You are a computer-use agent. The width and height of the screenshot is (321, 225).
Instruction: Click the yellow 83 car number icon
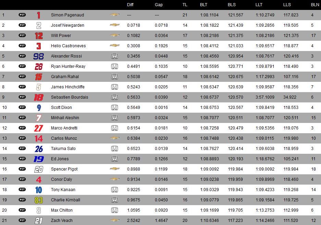[x=38, y=200]
